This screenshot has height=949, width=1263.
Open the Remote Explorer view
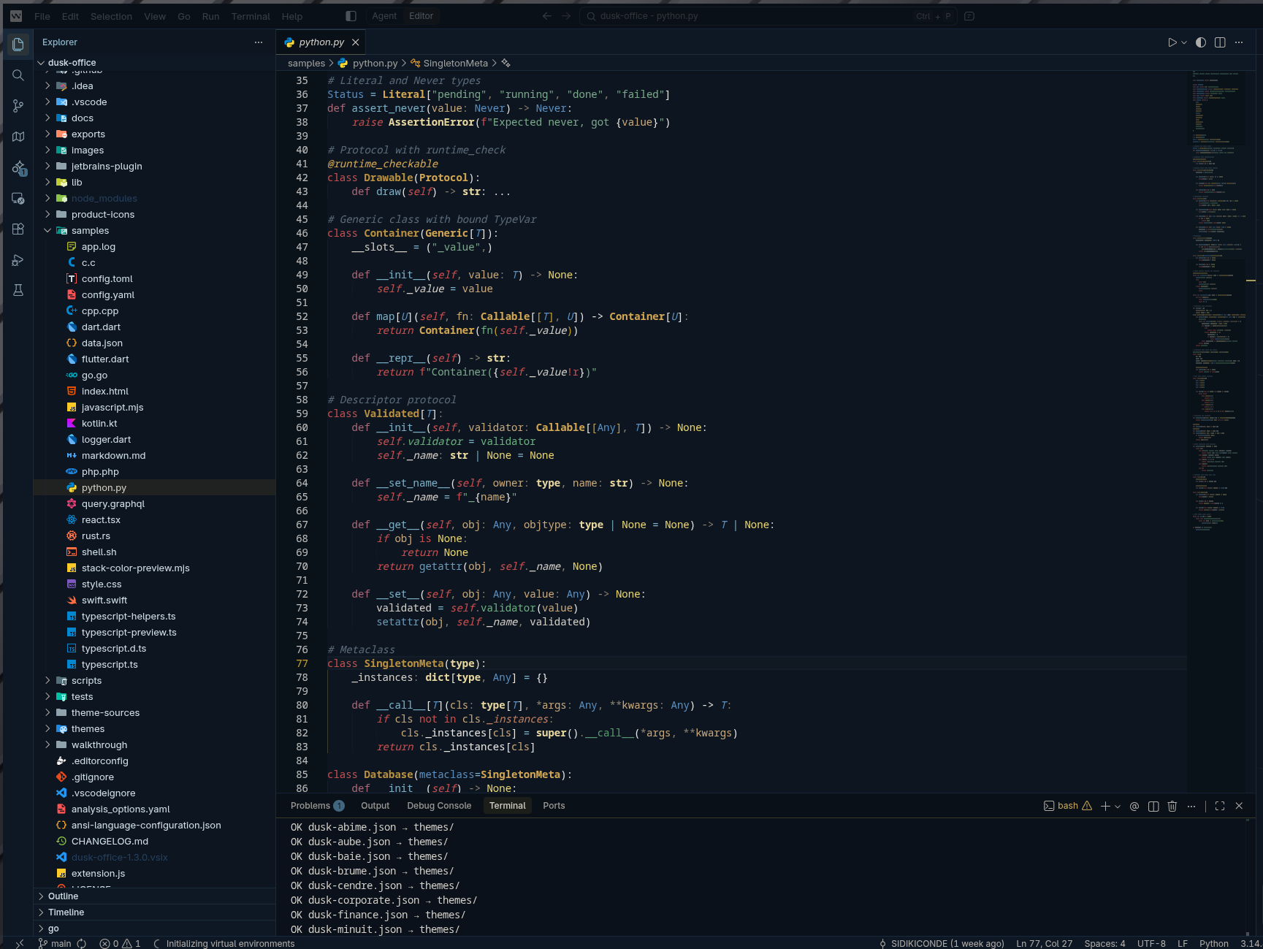coord(18,199)
